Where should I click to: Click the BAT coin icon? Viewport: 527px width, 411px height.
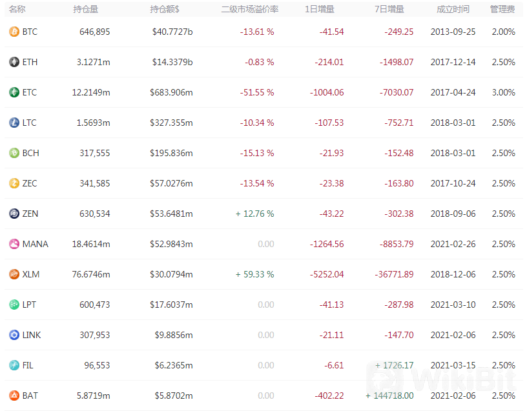(14, 396)
